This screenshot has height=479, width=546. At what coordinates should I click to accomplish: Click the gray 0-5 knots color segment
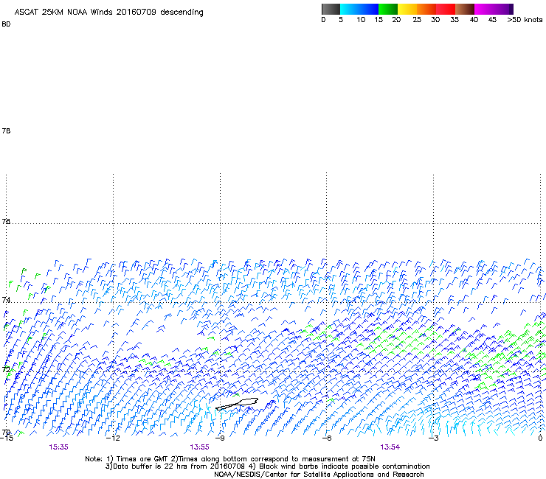point(331,9)
